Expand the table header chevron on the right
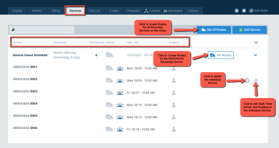Screen dimensions: 279x148 point(256,43)
